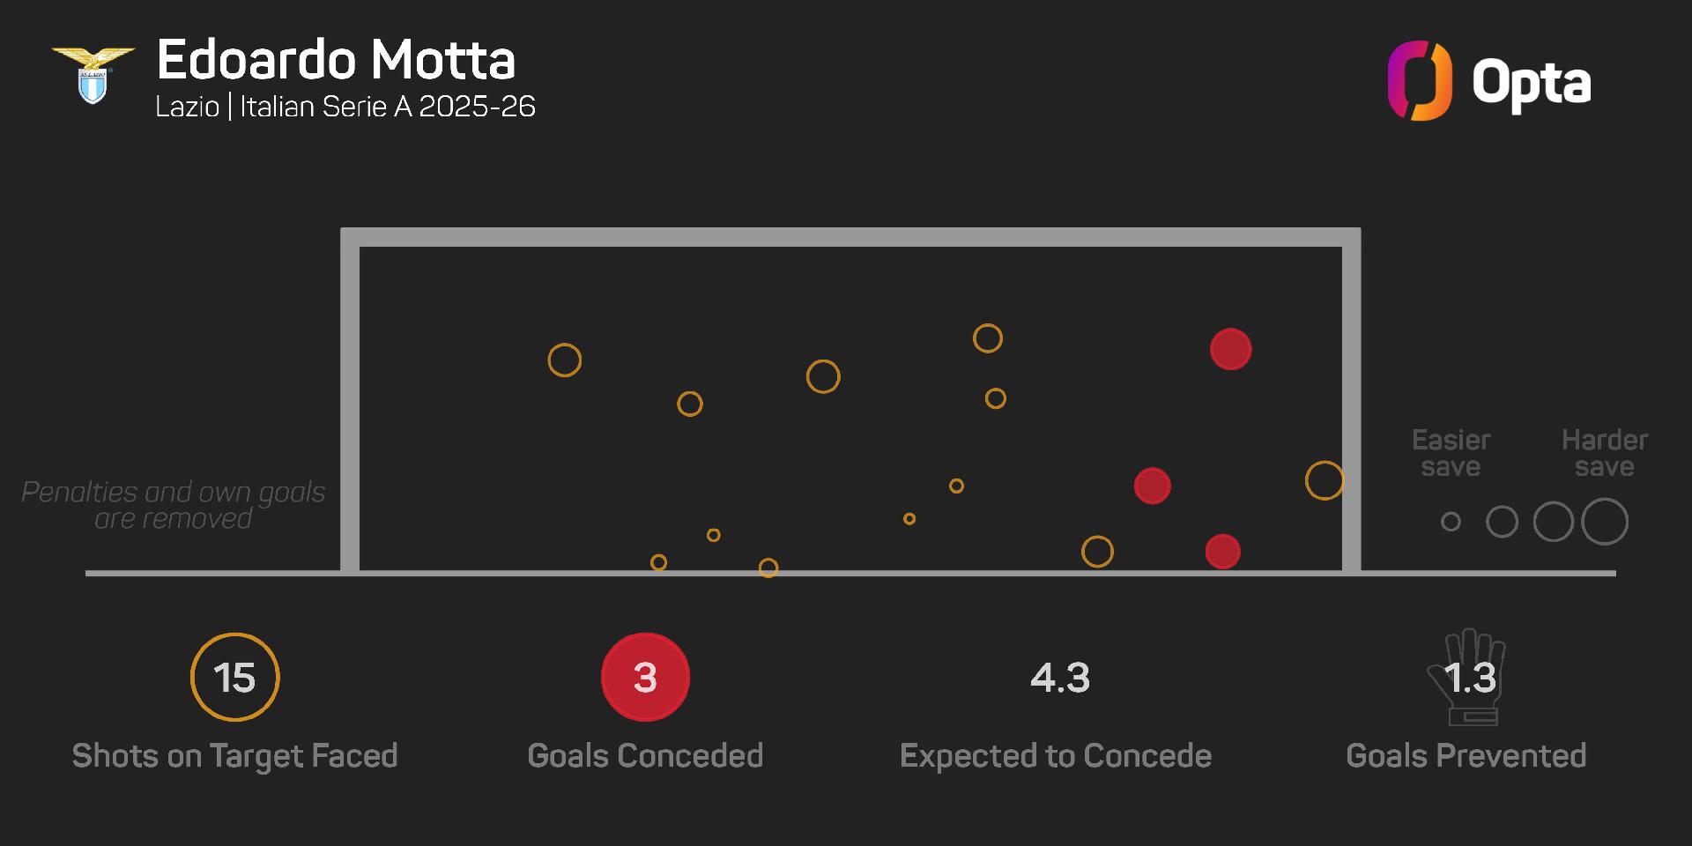Select the lowest red goal marker
Image resolution: width=1692 pixels, height=846 pixels.
[x=1222, y=552]
